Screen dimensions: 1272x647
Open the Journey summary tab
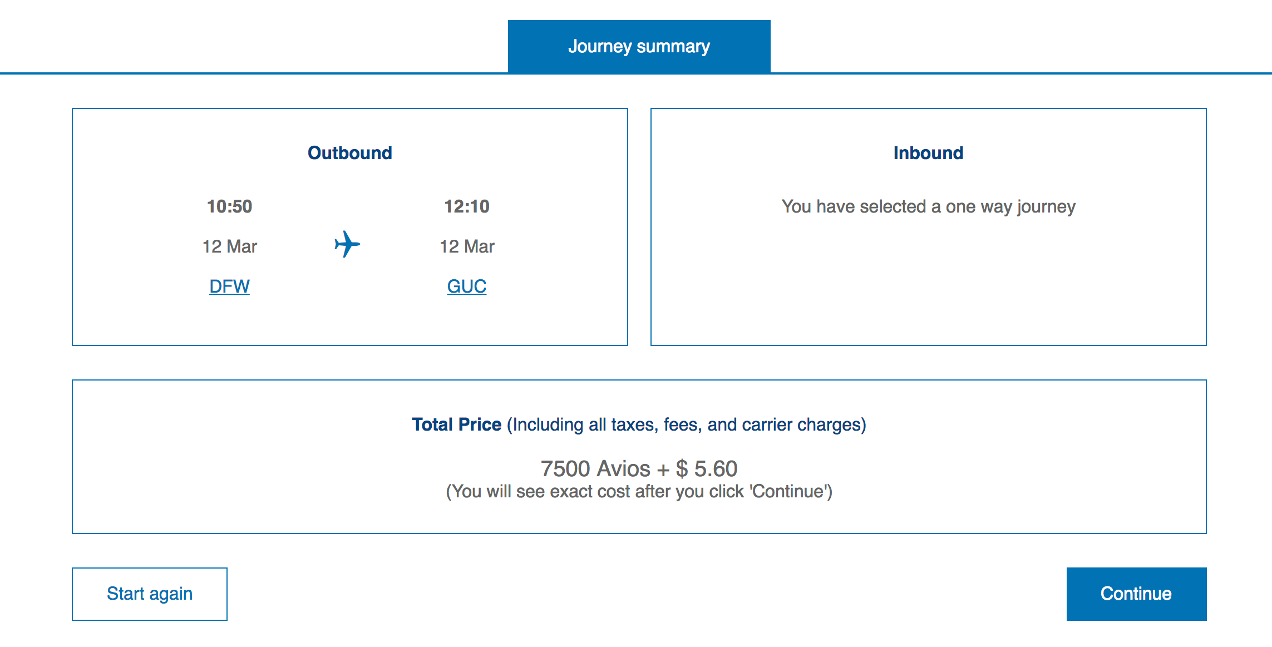[639, 46]
